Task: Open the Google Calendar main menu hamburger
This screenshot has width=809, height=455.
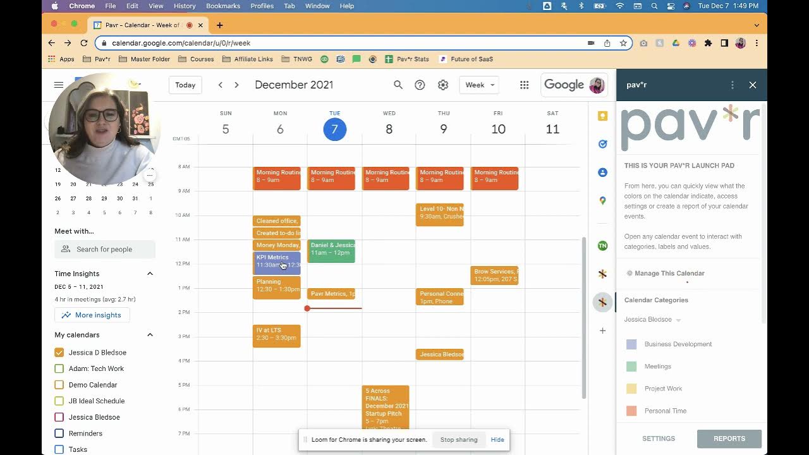Action: pos(59,85)
